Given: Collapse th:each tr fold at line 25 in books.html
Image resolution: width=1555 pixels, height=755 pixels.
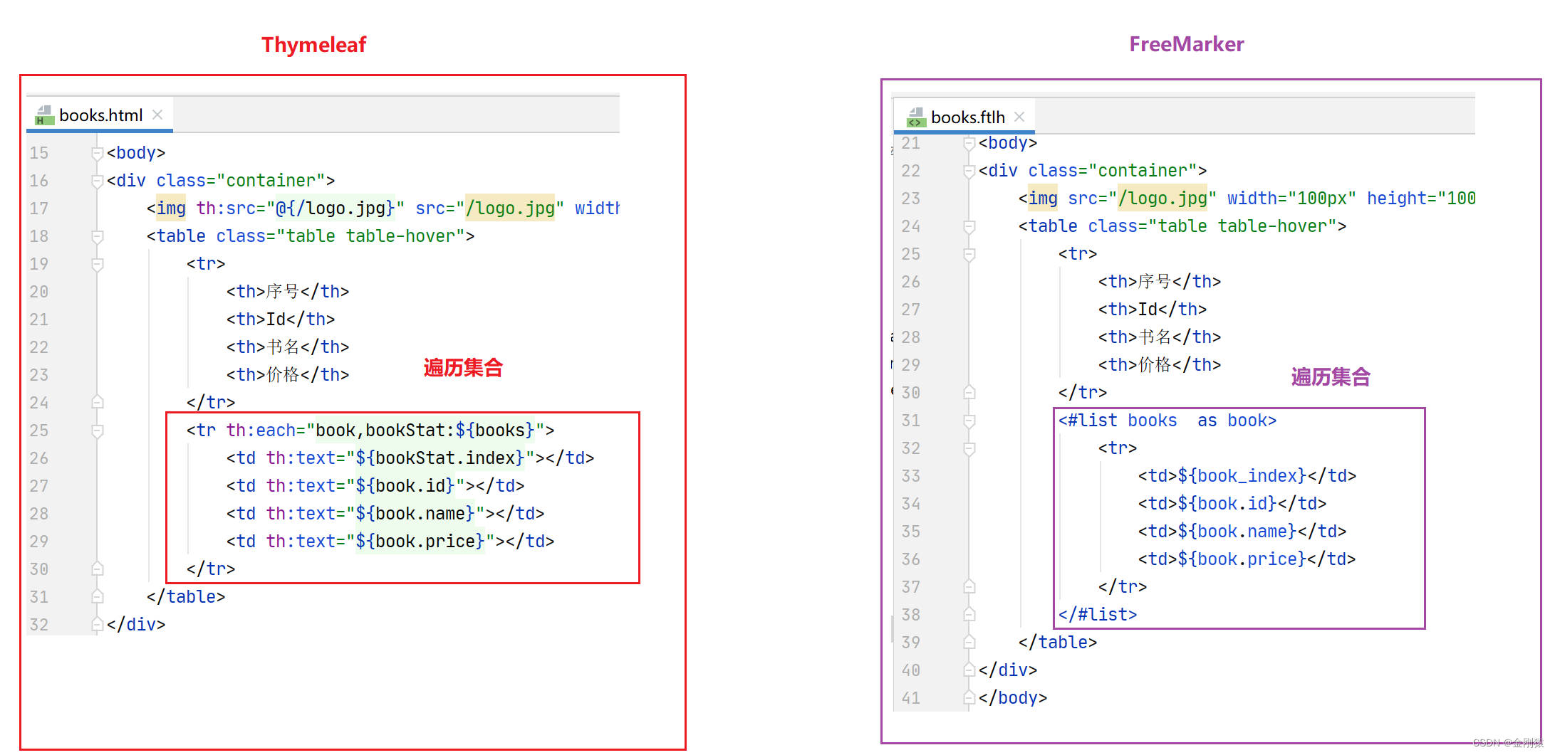Looking at the screenshot, I should pos(98,431).
